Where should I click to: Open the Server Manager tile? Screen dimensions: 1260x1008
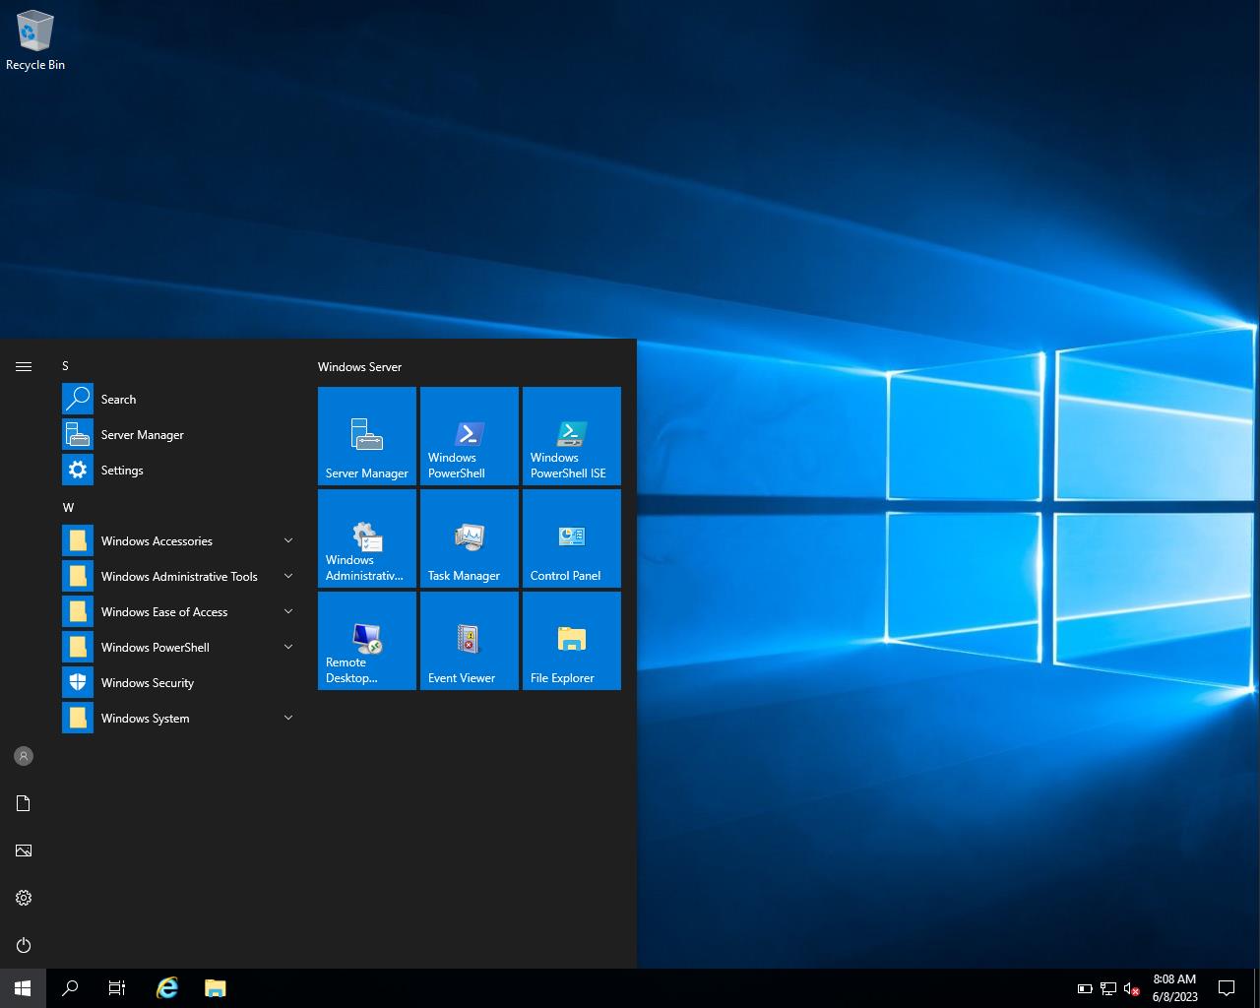[x=366, y=436]
